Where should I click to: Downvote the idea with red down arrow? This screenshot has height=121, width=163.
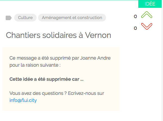pyautogui.click(x=147, y=26)
